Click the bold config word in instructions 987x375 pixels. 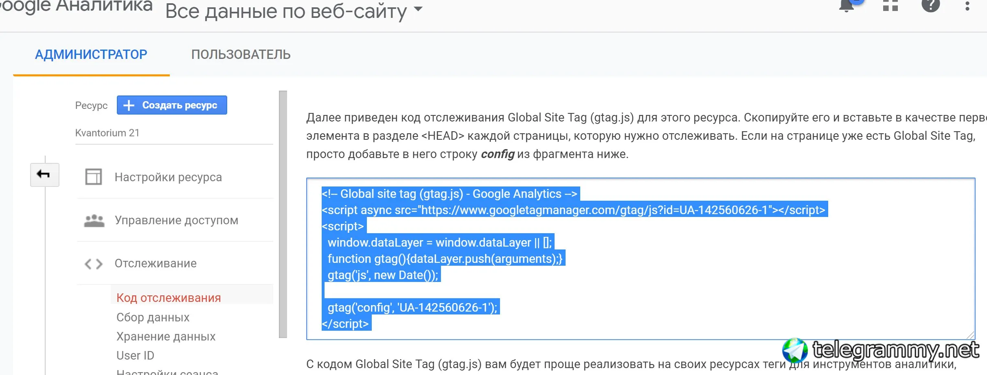click(498, 154)
